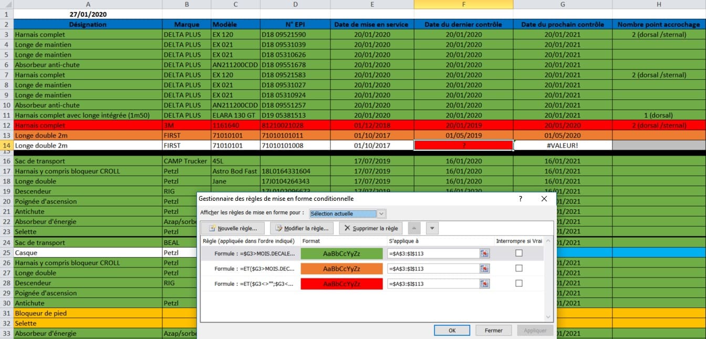This screenshot has width=706, height=339.
Task: Click range selector icon for orange rule
Action: pos(484,269)
